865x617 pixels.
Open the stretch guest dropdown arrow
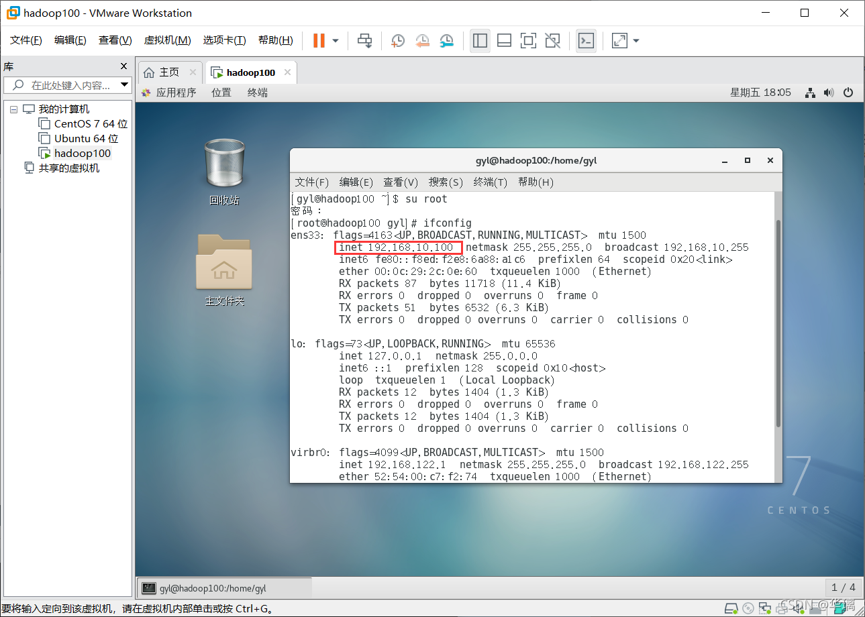pyautogui.click(x=636, y=41)
